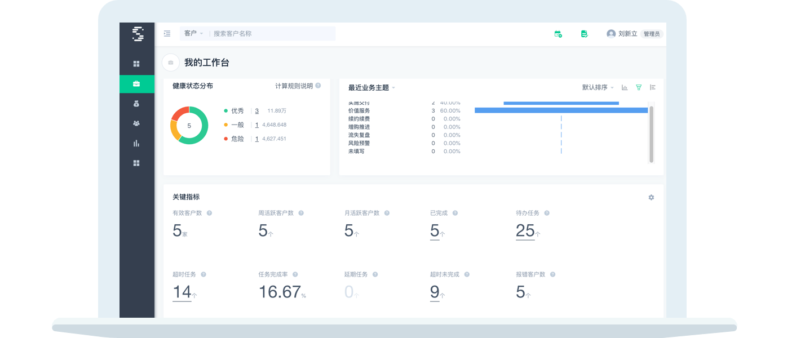Click the money bag icon in sidebar
This screenshot has height=338, width=805.
136,104
